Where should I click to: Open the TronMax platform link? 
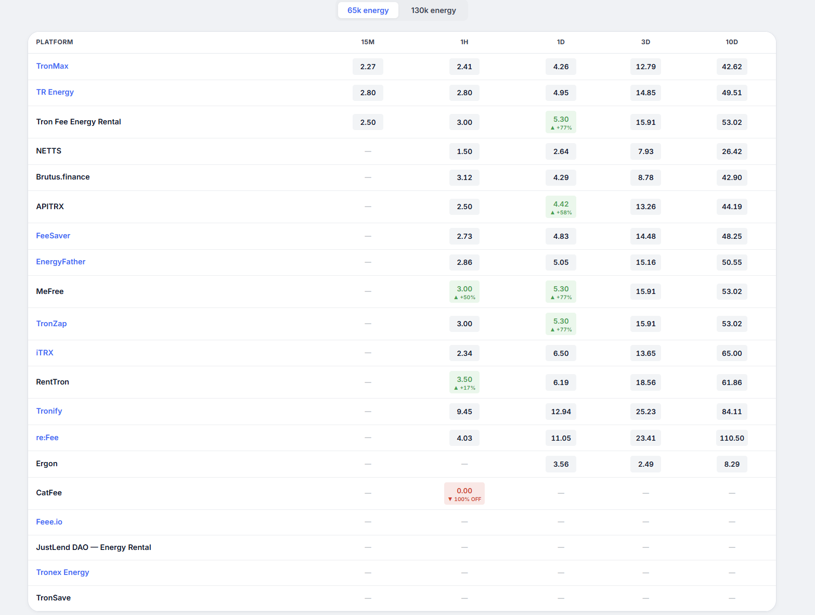52,66
